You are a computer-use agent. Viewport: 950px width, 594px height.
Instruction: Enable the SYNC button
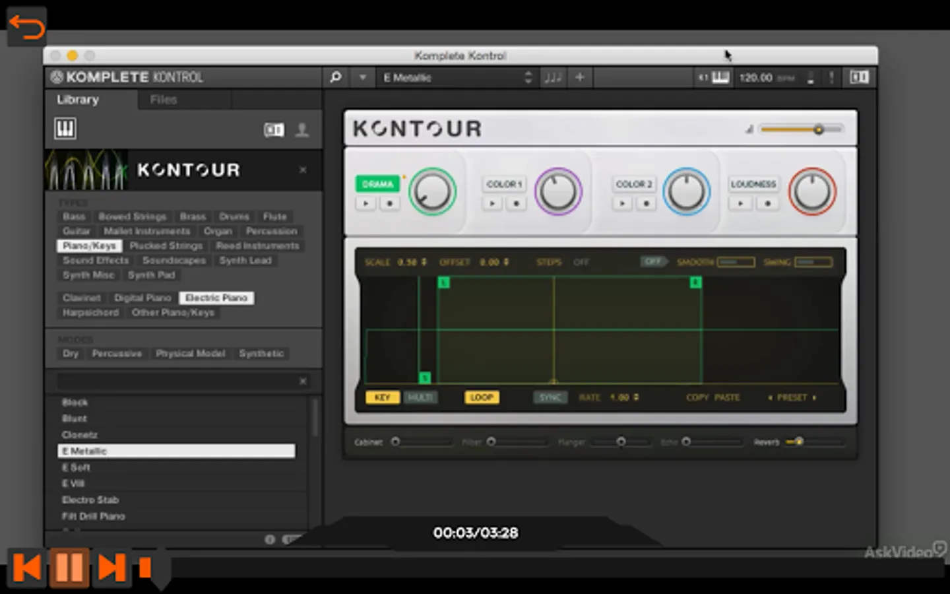[x=550, y=397]
